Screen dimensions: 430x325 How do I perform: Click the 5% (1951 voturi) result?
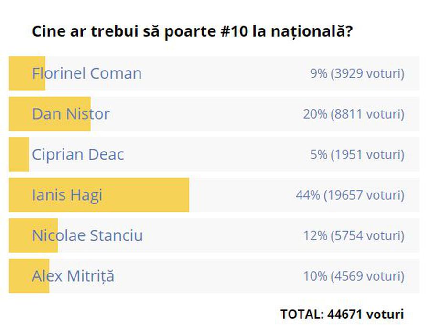tap(357, 154)
